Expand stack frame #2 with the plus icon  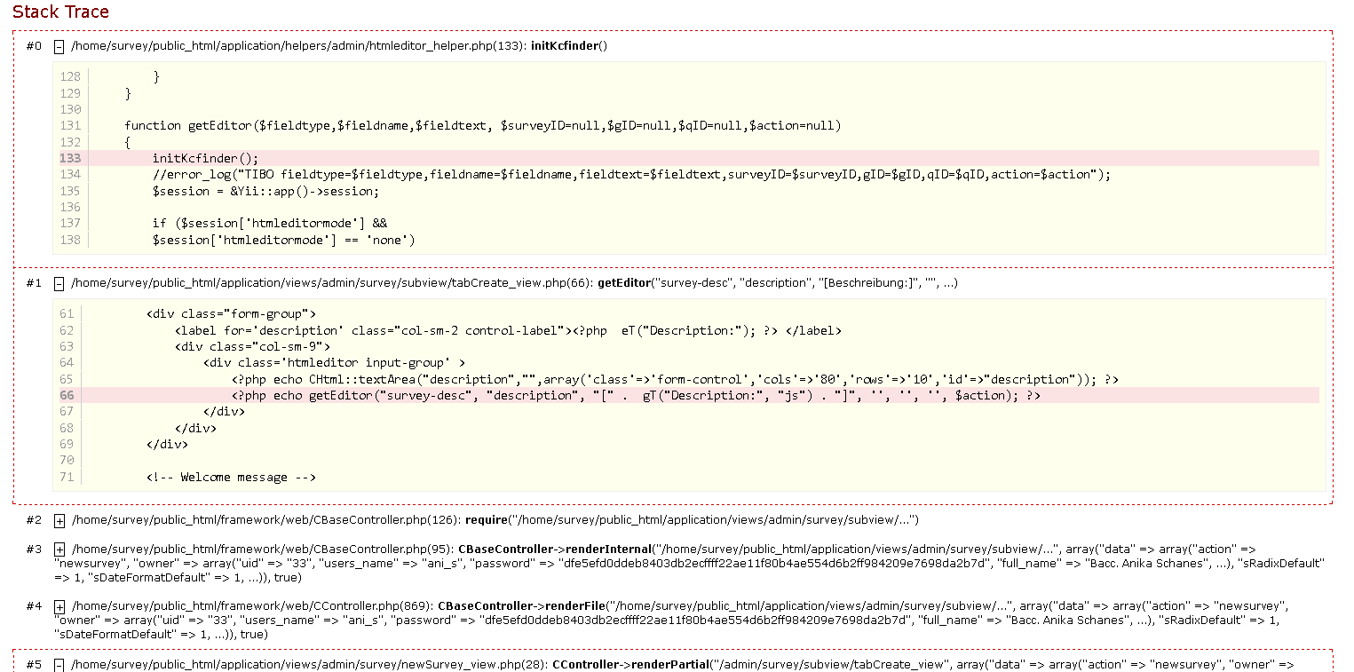point(59,520)
